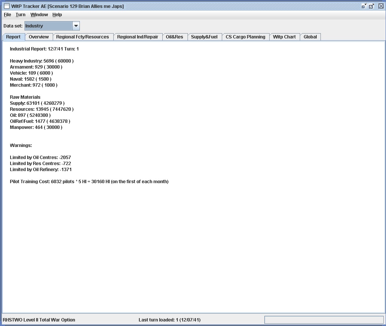
Task: Click the 'Manpower: 464 ( 30000 )' line
Action: click(36, 127)
